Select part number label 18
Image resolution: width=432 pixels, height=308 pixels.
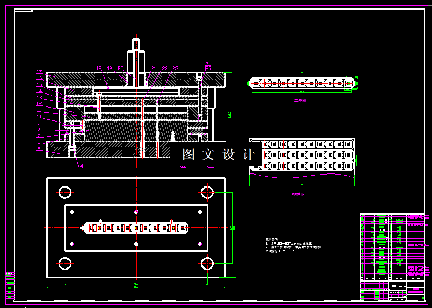99,69
